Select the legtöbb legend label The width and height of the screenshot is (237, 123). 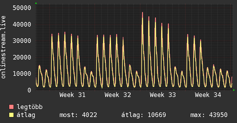pyautogui.click(x=30, y=107)
